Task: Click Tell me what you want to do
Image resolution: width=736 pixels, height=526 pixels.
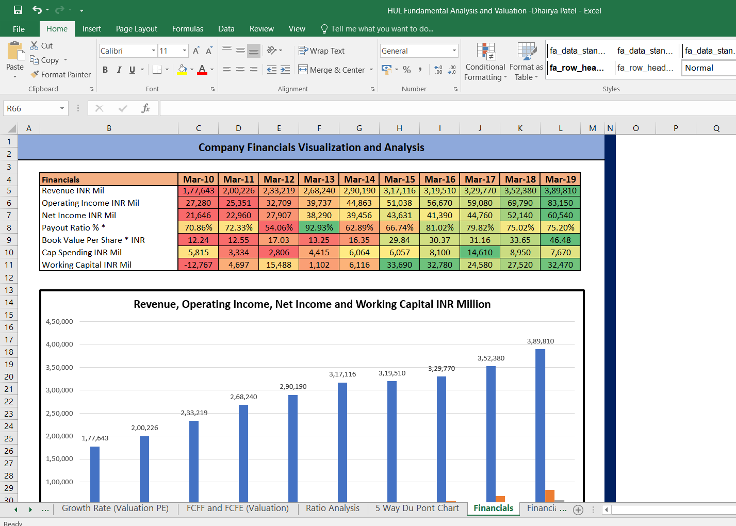Action: pyautogui.click(x=377, y=29)
